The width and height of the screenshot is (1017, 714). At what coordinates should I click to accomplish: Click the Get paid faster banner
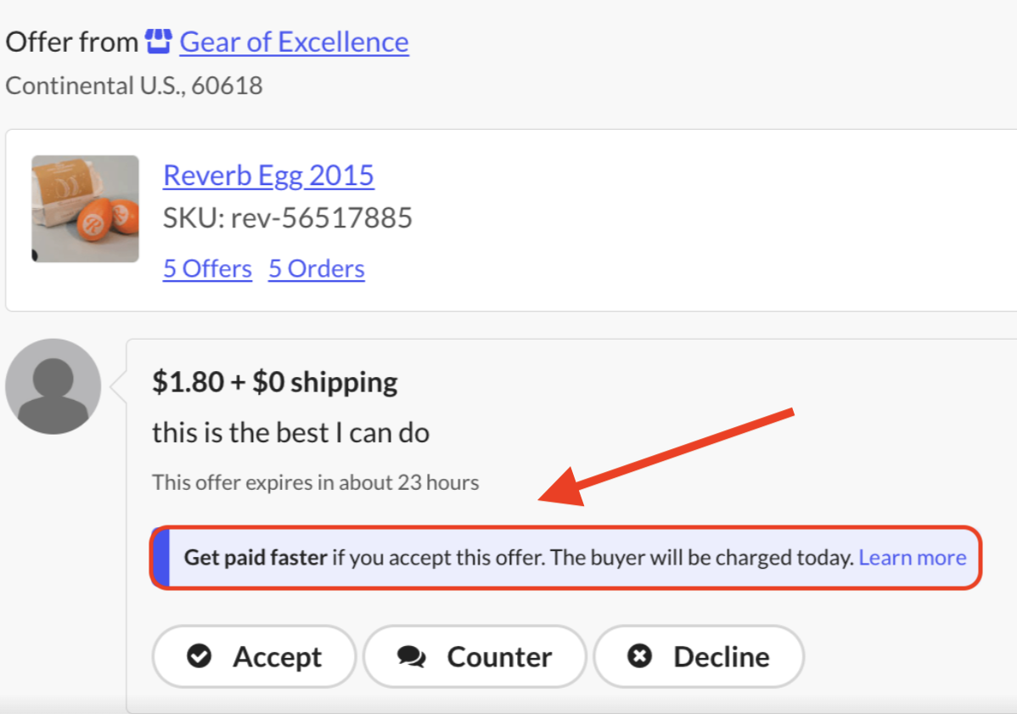[518, 557]
